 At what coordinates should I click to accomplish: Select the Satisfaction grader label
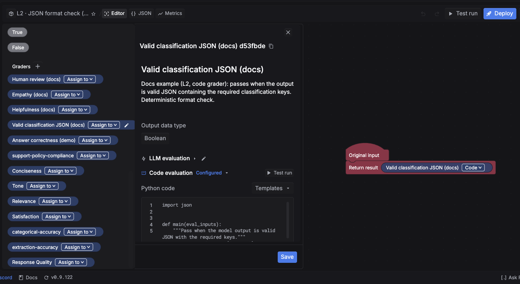(25, 216)
